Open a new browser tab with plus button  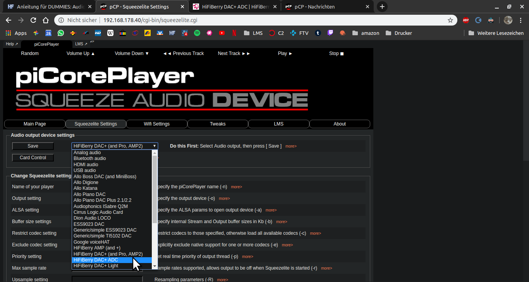tap(382, 7)
